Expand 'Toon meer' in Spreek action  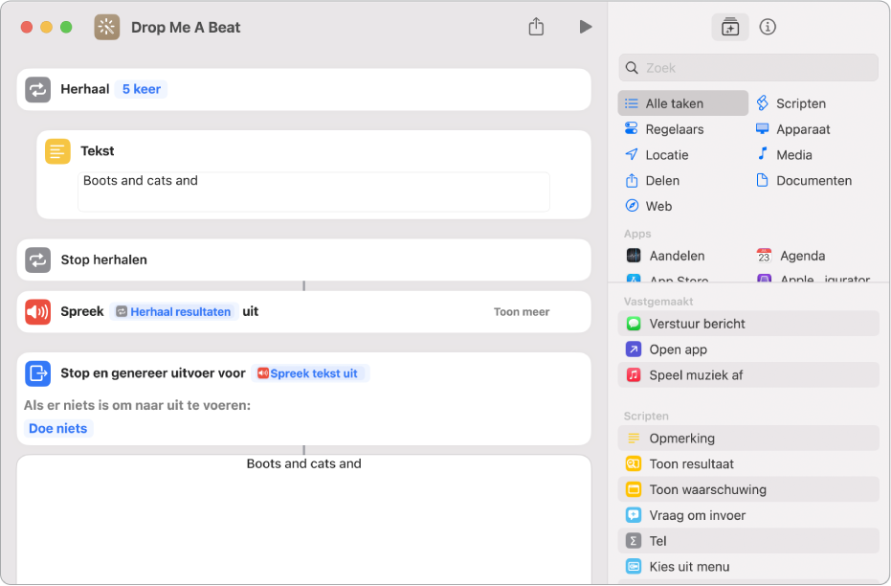point(521,311)
